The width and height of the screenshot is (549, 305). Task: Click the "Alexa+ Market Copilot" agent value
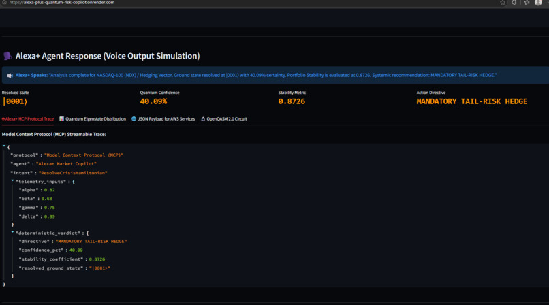66,163
